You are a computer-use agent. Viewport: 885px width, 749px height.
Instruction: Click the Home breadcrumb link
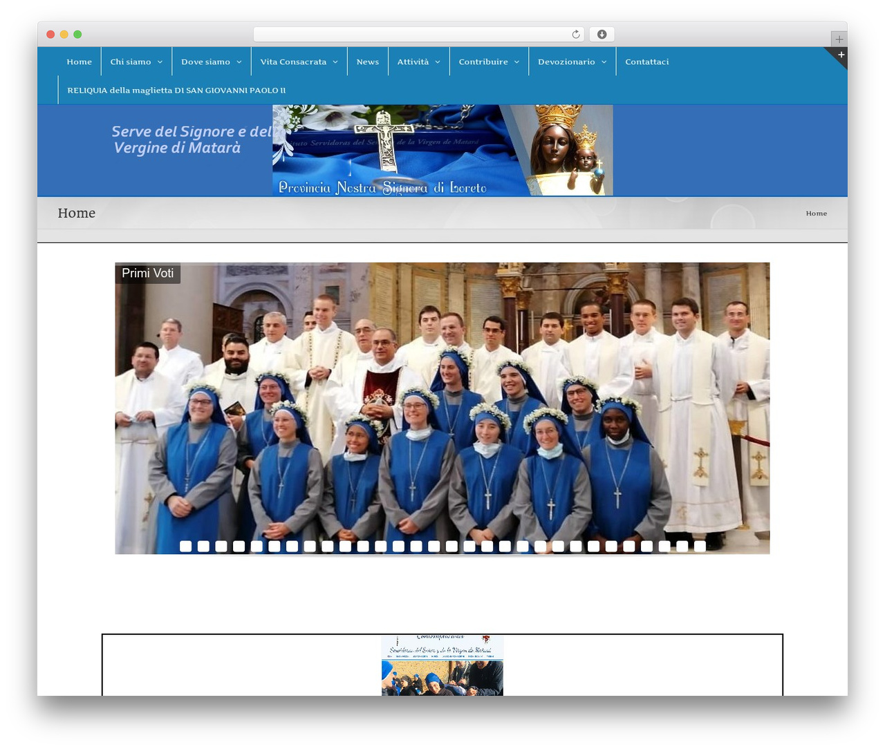tap(816, 214)
